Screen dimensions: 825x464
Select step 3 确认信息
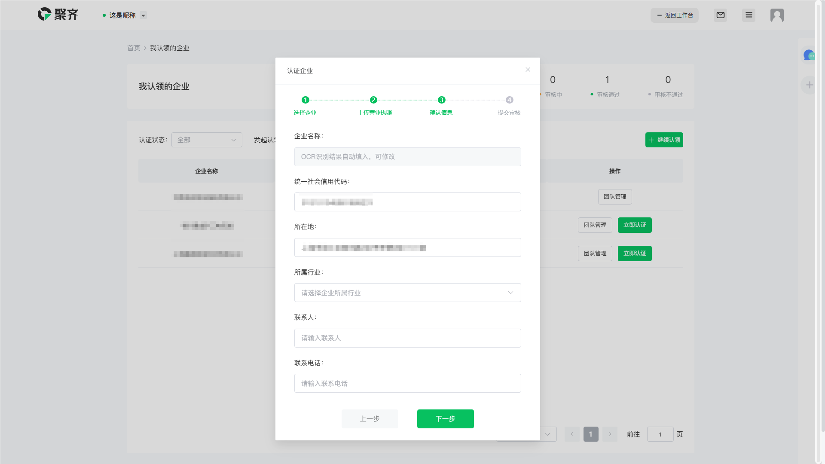[441, 106]
